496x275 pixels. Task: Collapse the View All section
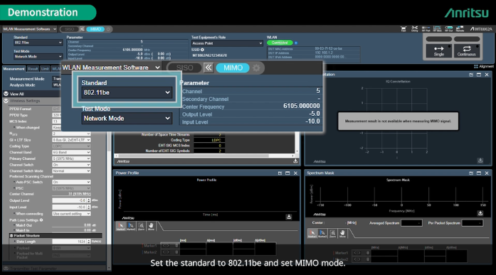[x=6, y=94]
